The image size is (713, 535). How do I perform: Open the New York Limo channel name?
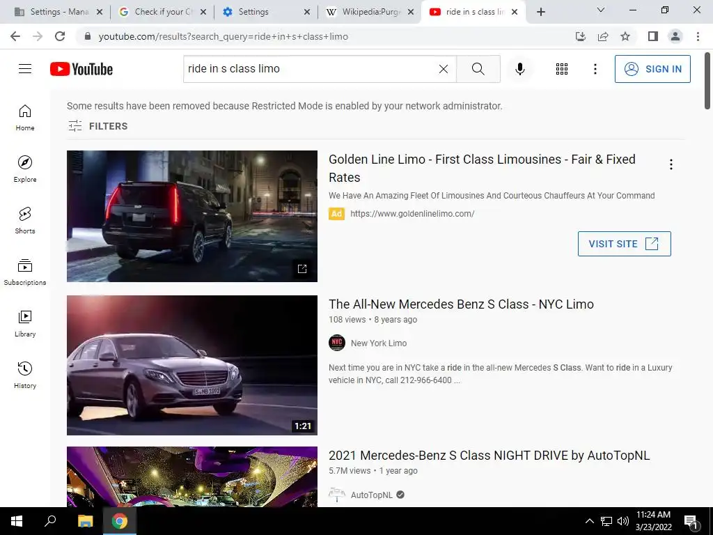(x=379, y=343)
